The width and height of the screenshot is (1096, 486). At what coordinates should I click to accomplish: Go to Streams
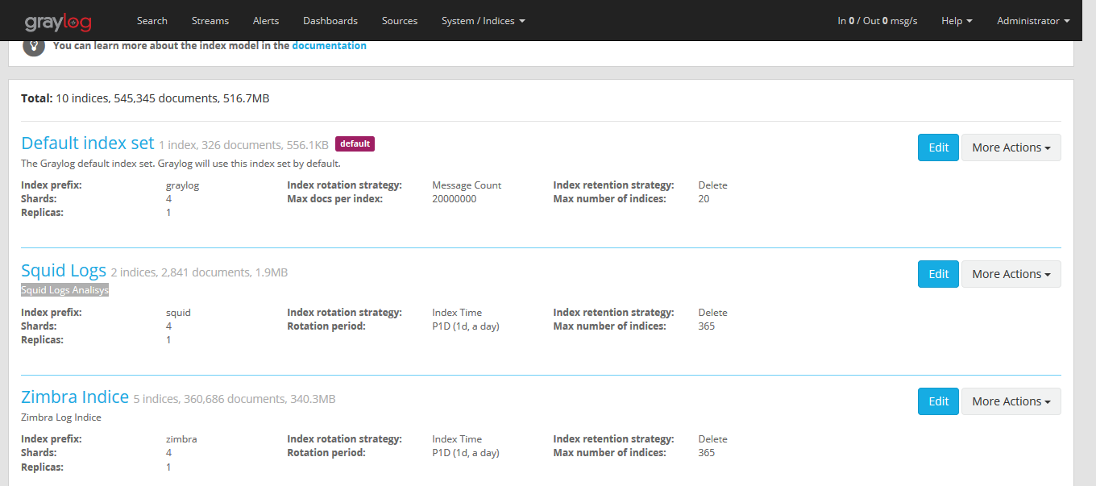coord(210,21)
